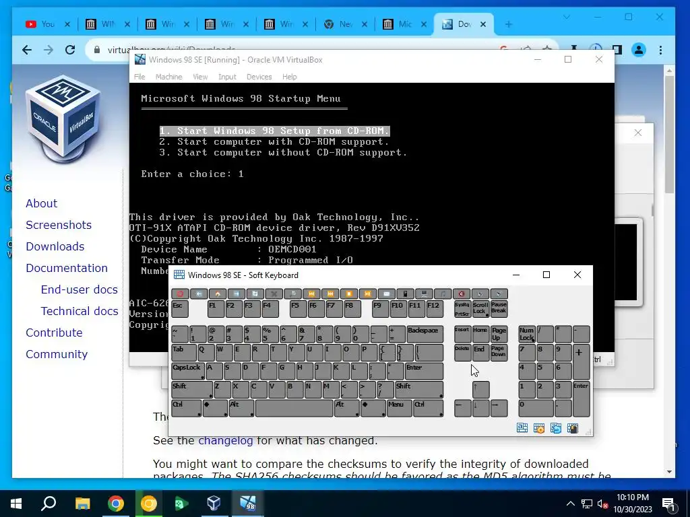690x517 pixels.
Task: Click the VirtualBox logo on the webpage
Action: [65, 118]
